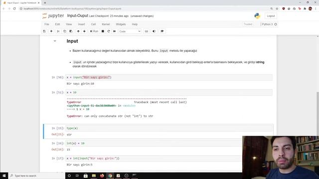Restart kernel and rerun all cells
319x179 pixels.
click(114, 31)
